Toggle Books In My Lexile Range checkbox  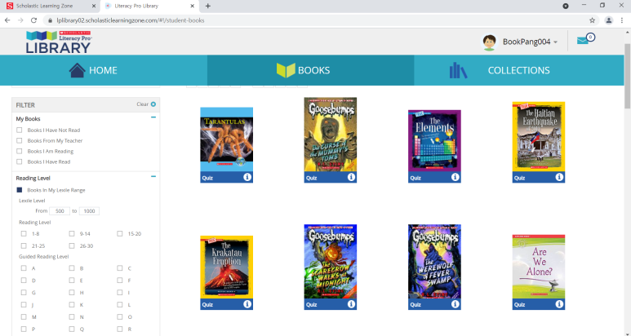pyautogui.click(x=20, y=190)
